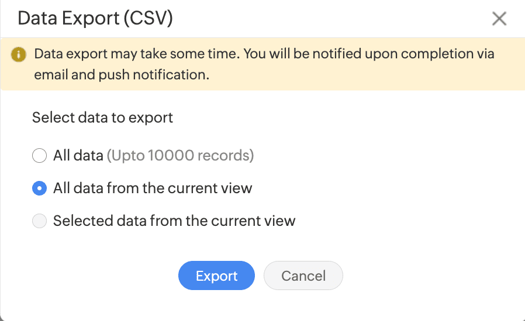Image resolution: width=525 pixels, height=321 pixels.
Task: Click the "Data Export (CSV)" dialog title
Action: (95, 19)
